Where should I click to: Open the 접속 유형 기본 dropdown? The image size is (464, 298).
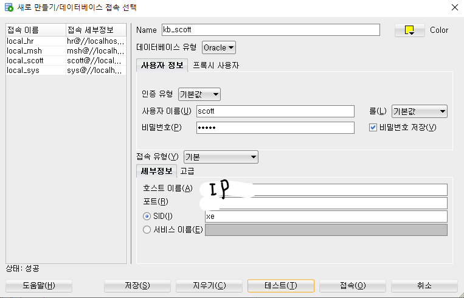[221, 157]
